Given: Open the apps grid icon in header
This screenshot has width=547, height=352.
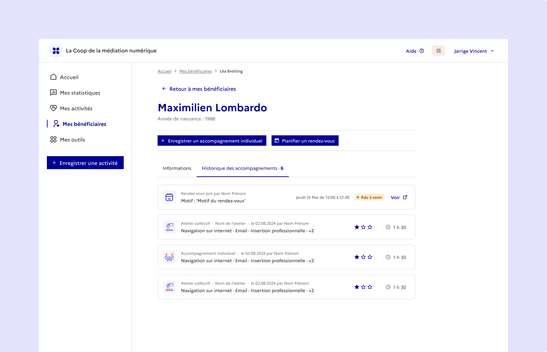Looking at the screenshot, I should pos(438,51).
